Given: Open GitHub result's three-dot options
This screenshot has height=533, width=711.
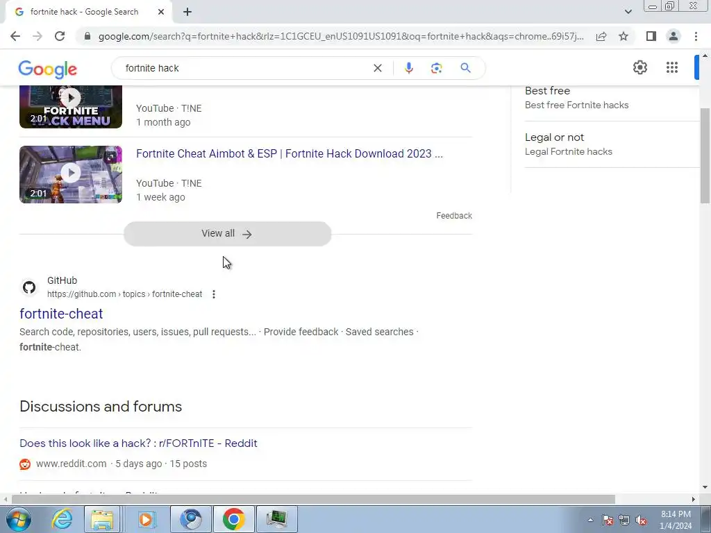Looking at the screenshot, I should click(214, 294).
